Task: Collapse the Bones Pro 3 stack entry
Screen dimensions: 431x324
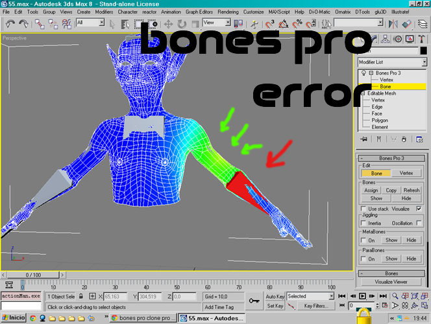Action: 371,73
